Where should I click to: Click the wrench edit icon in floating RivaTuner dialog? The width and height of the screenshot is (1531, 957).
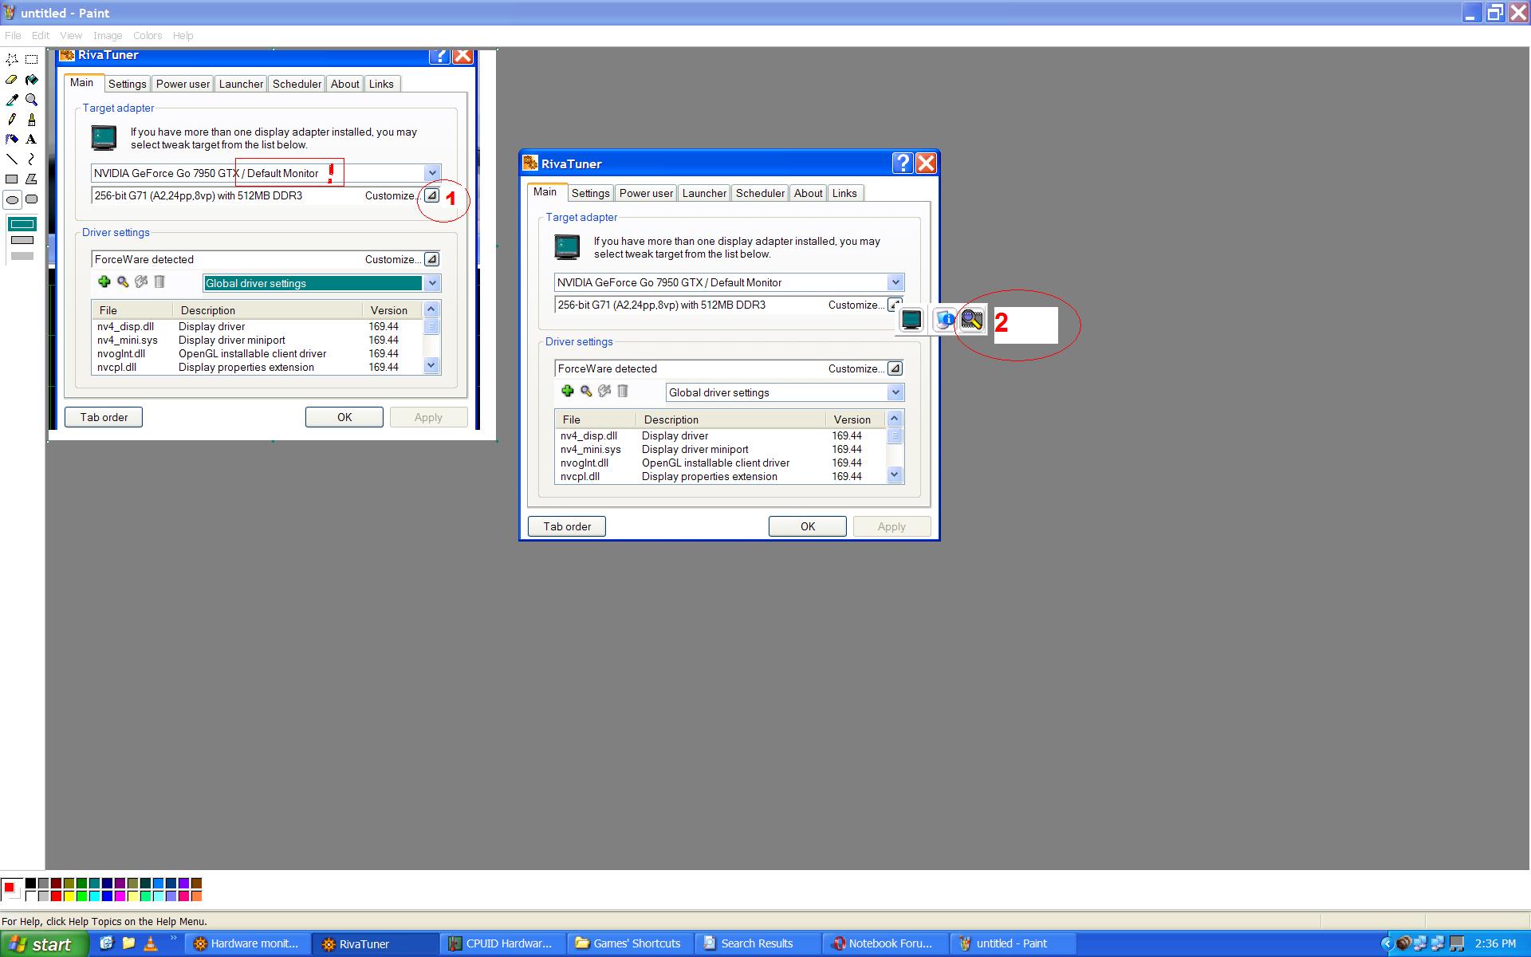[x=604, y=391]
